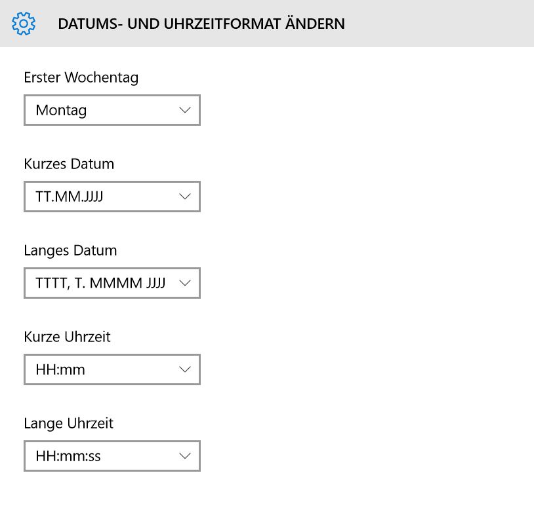Click the Lange Uhrzeit label

[68, 424]
